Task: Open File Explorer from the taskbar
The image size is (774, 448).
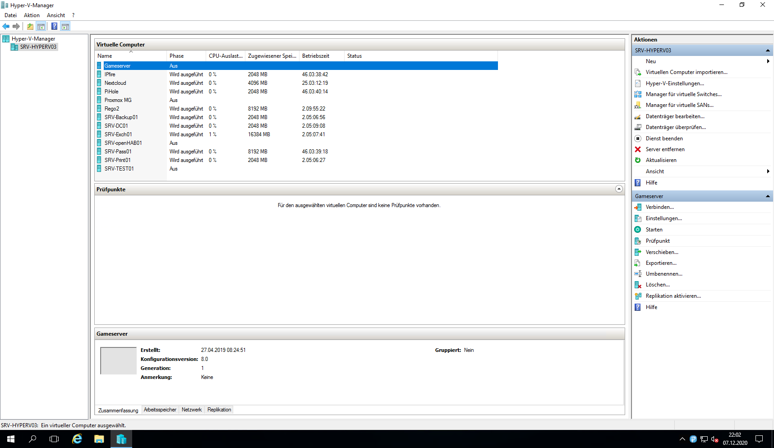Action: click(x=99, y=439)
